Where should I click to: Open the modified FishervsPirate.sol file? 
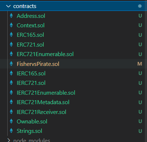pyautogui.click(x=38, y=64)
